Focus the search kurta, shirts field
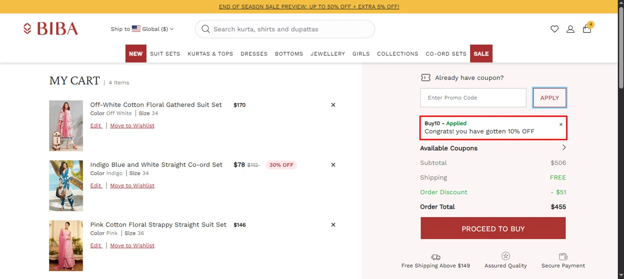 (285, 29)
